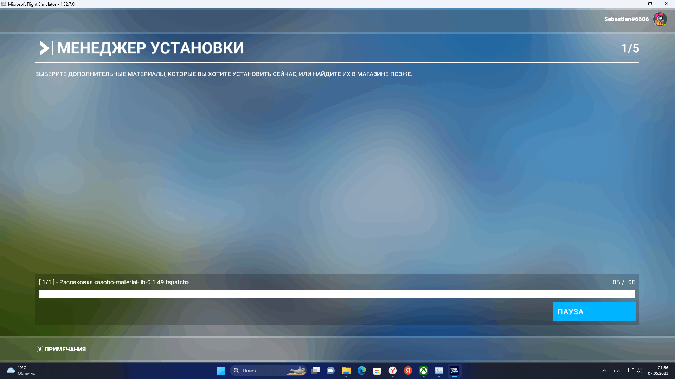Viewport: 675px width, 379px height.
Task: Click the Windows Search taskbar icon
Action: tap(237, 370)
